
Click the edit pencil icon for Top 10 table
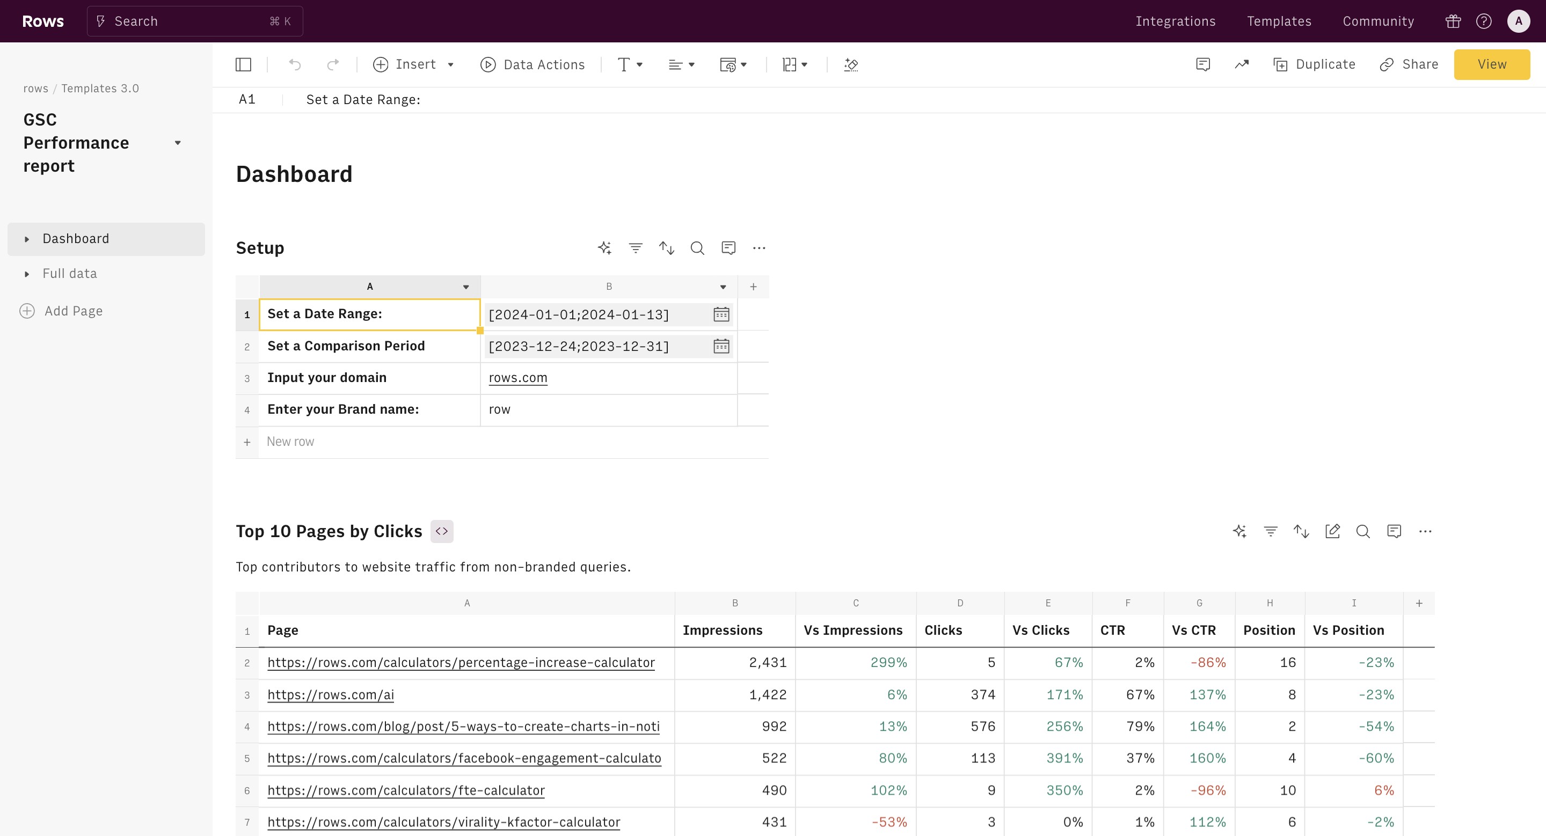pos(1332,531)
